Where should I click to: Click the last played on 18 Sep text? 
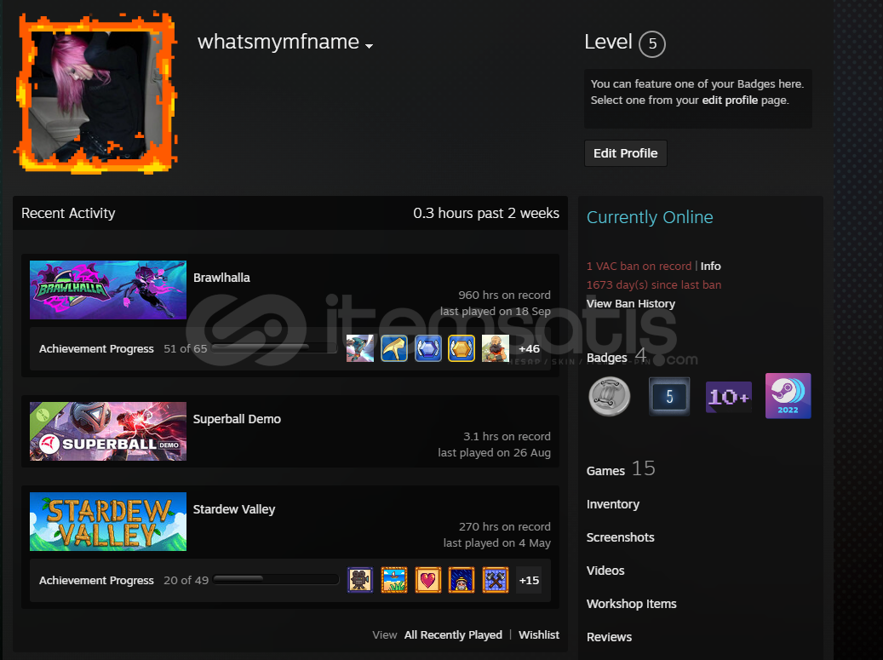(496, 312)
